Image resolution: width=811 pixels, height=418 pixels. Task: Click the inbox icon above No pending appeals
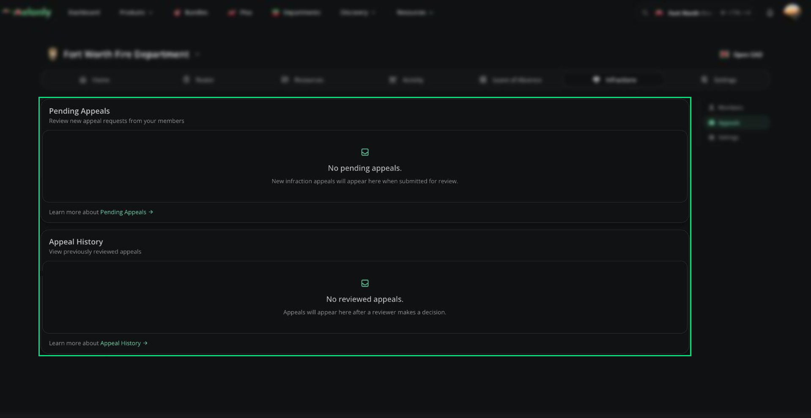pos(365,152)
